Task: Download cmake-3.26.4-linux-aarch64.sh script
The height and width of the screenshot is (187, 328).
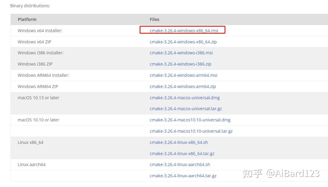Action: click(180, 165)
